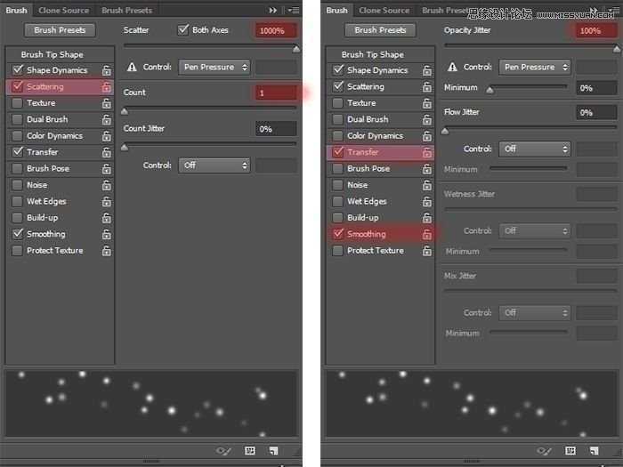Toggle lock icon beside highlighted Transfer row
Viewport: 623px width, 467px height.
(426, 152)
